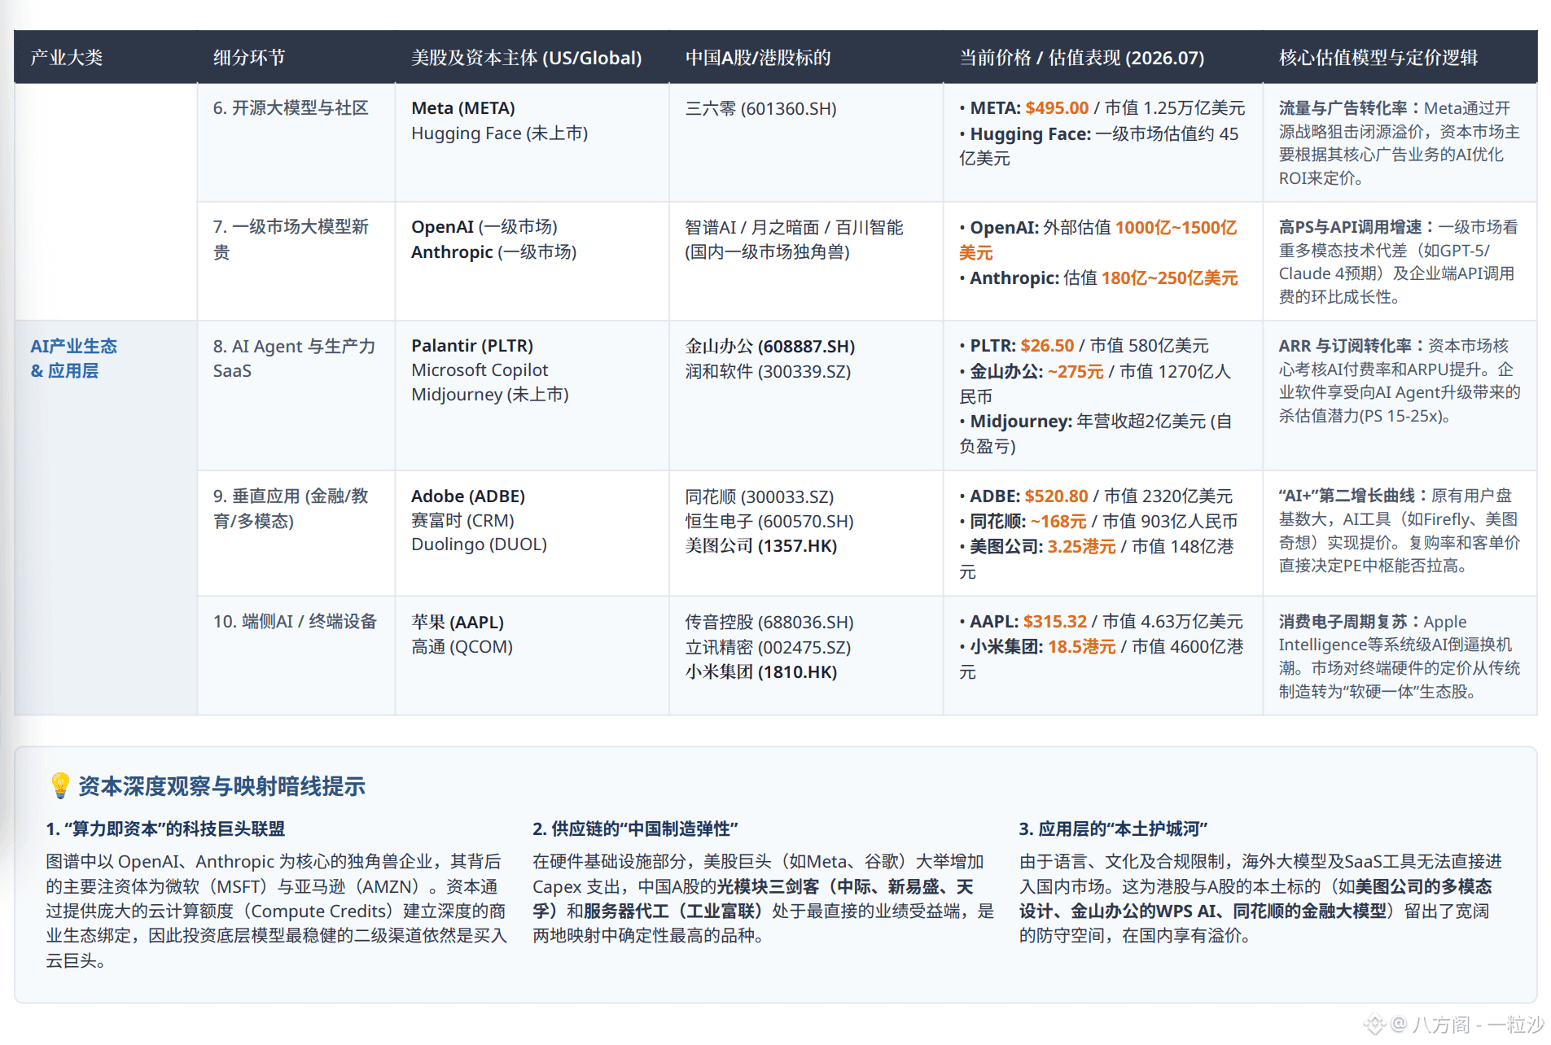This screenshot has width=1551, height=1045.
Task: Click the Anthropic valuation 180亿~250亿美元
Action: pyautogui.click(x=1169, y=278)
